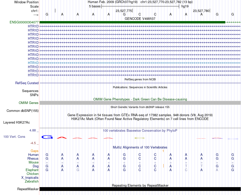Click the H3K27Ac Mark ENCODE title

pos(140,119)
